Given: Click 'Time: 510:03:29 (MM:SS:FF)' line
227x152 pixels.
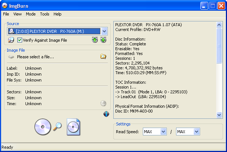Looking at the screenshot, I should [x=141, y=73].
